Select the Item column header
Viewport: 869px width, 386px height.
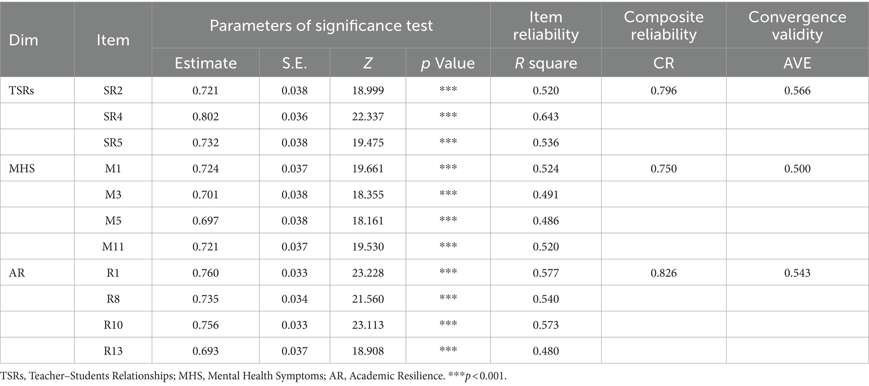click(113, 40)
